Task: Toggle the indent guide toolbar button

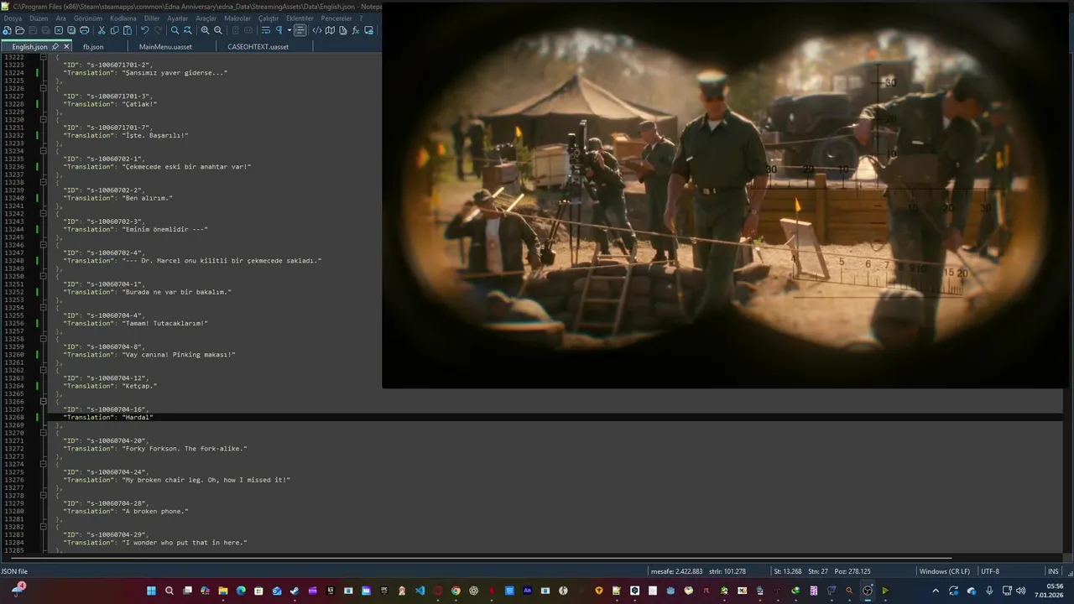Action: (300, 30)
